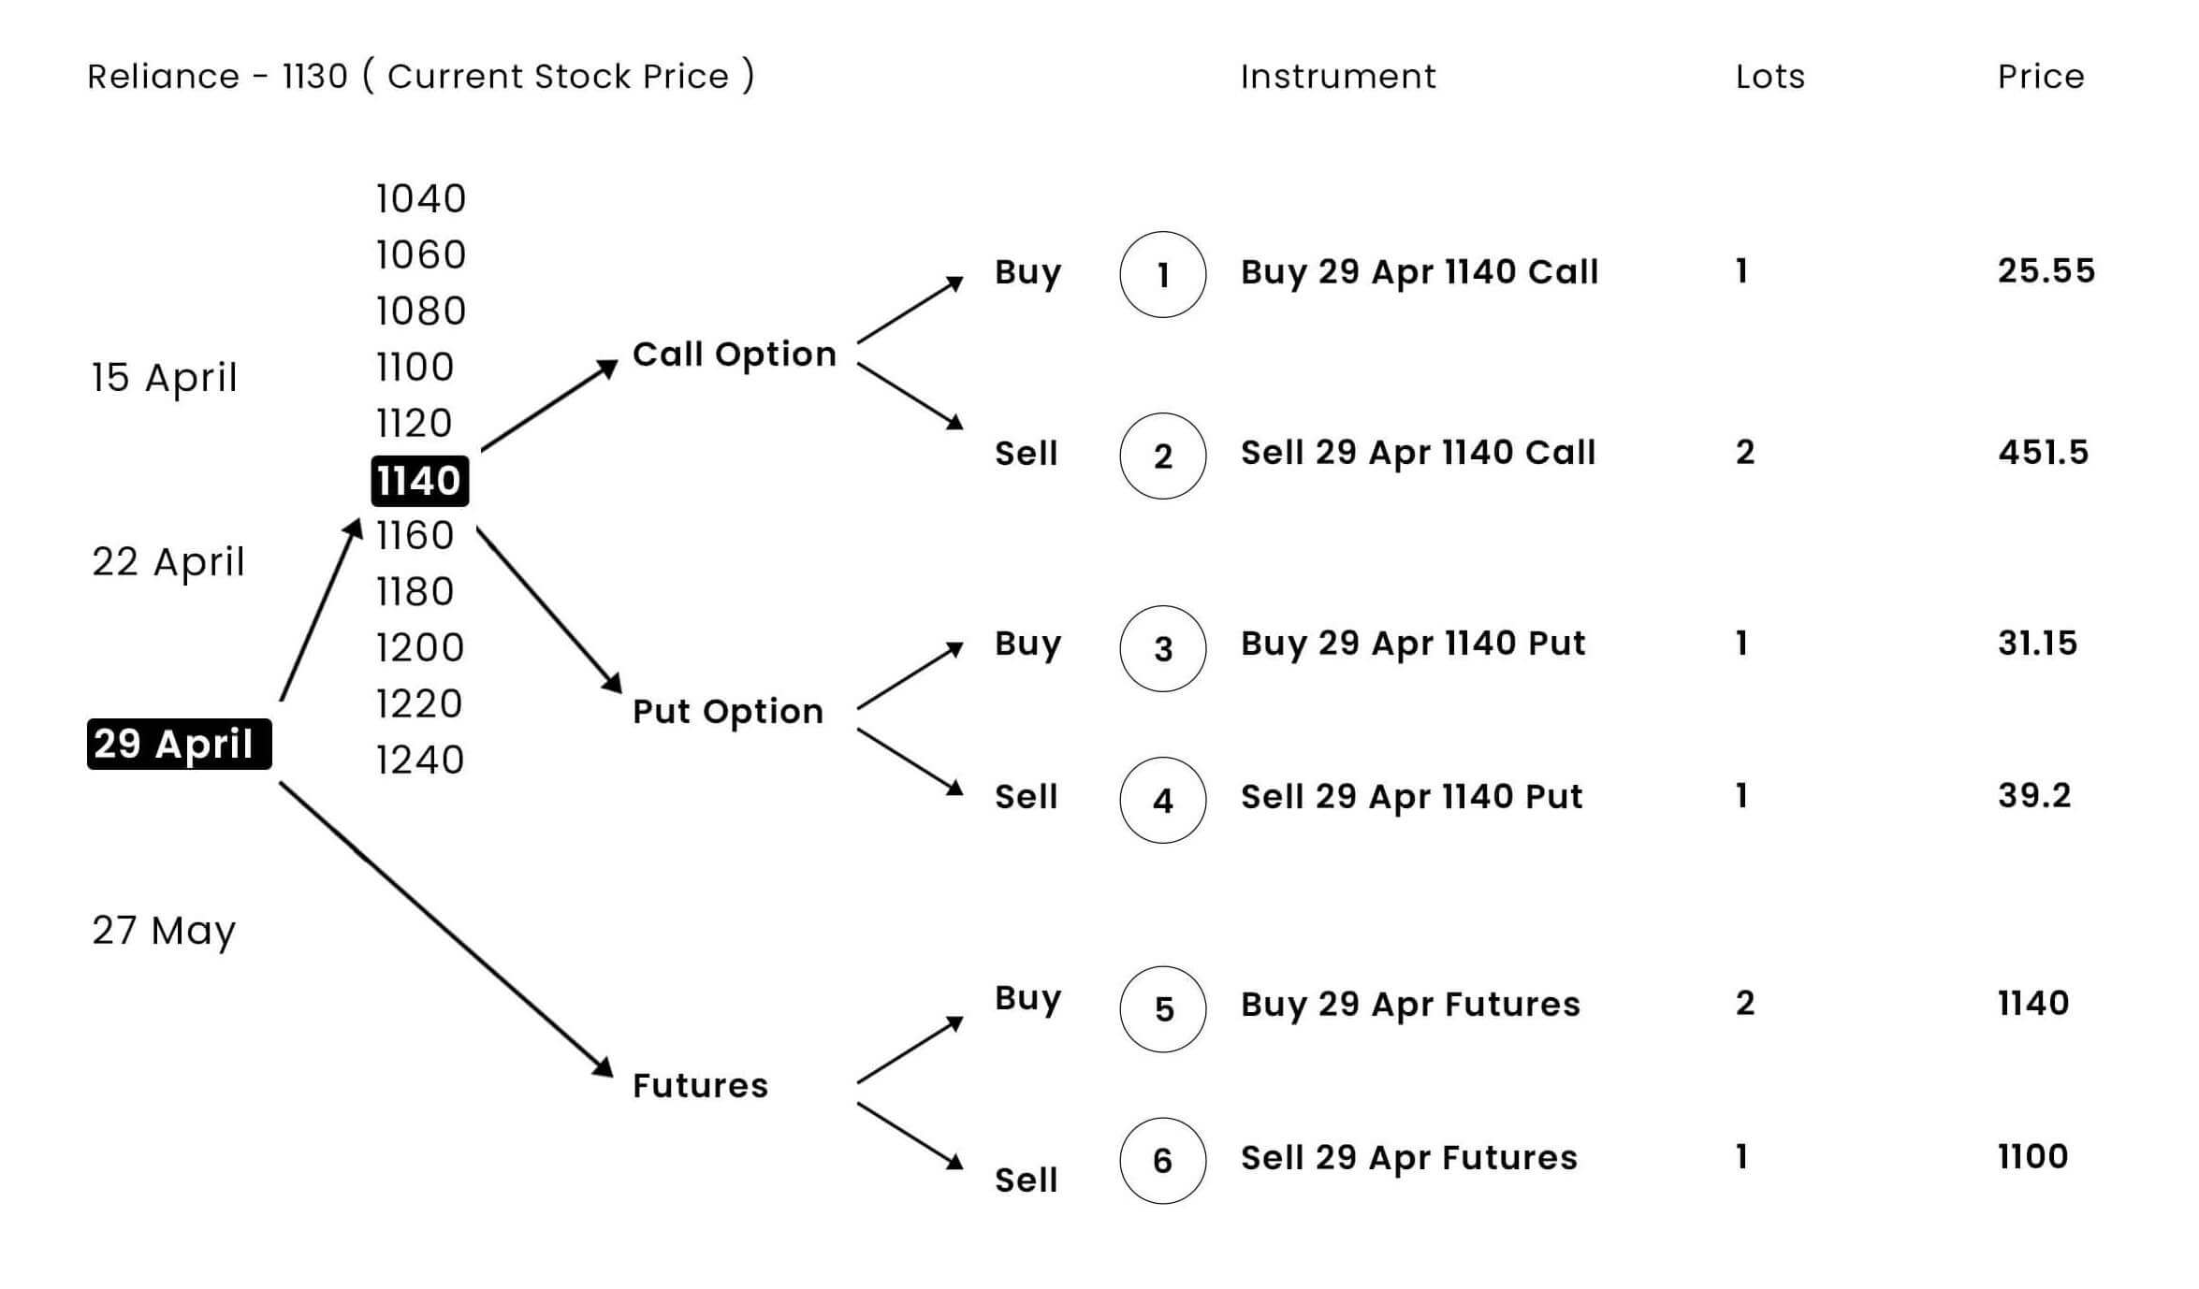Choose the 27 May expiry date

[164, 931]
